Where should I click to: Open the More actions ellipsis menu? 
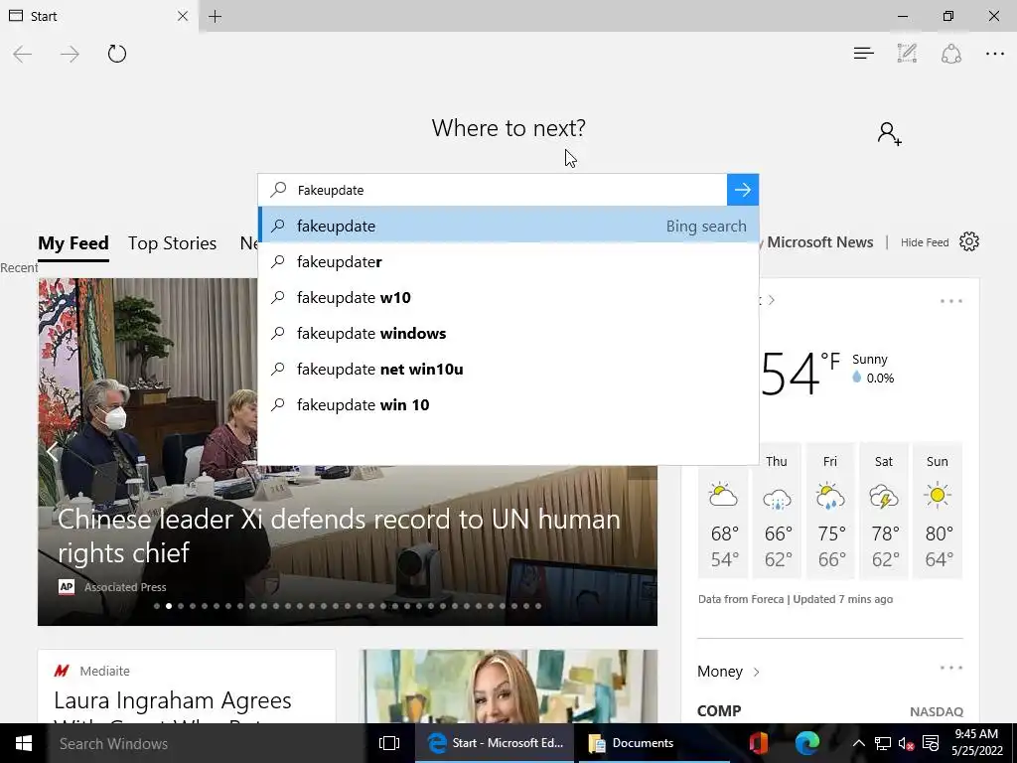coord(995,54)
